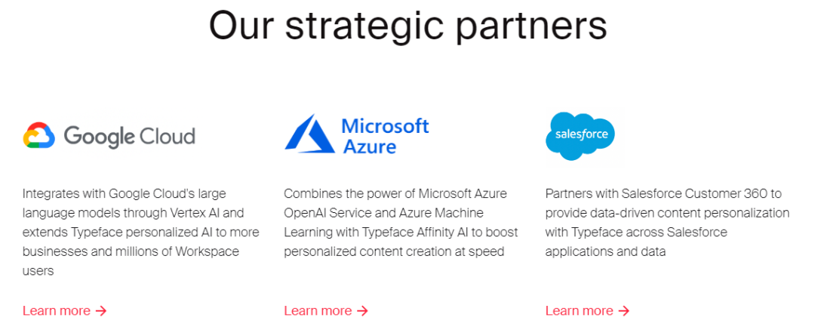Click the arrow after Google Cloud's Learn more

[101, 311]
